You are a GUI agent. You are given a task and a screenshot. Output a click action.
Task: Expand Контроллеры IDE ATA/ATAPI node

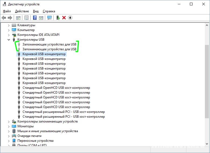(9, 35)
